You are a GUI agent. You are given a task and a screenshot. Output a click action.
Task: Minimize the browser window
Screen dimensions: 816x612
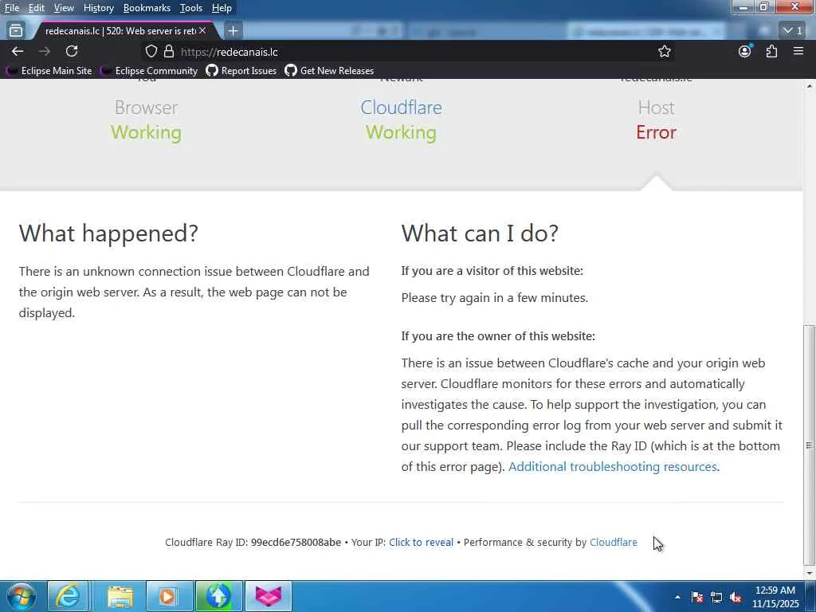743,7
